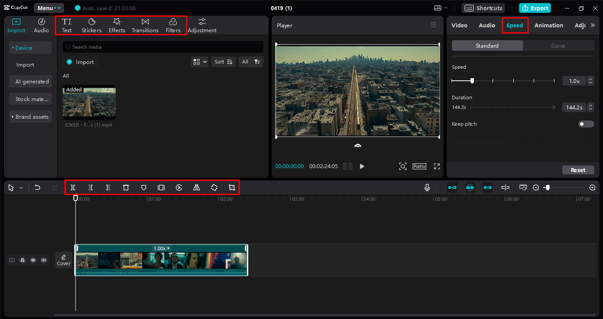Open the Sort dropdown
Screen dimensions: 603x319
[x=224, y=62]
